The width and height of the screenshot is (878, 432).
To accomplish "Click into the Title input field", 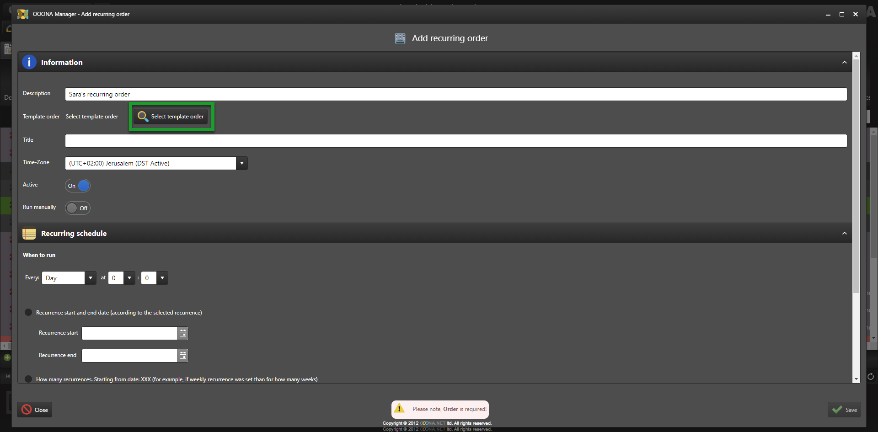I will tap(455, 141).
